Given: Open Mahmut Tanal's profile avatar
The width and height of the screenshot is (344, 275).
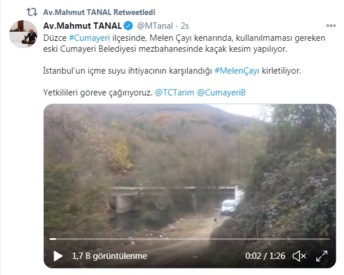Looking at the screenshot, I should (23, 34).
